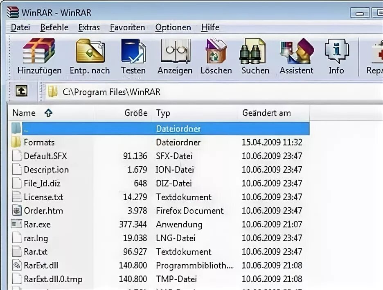383x290 pixels.
Task: Open the Anzeigen view icon
Action: pos(175,51)
